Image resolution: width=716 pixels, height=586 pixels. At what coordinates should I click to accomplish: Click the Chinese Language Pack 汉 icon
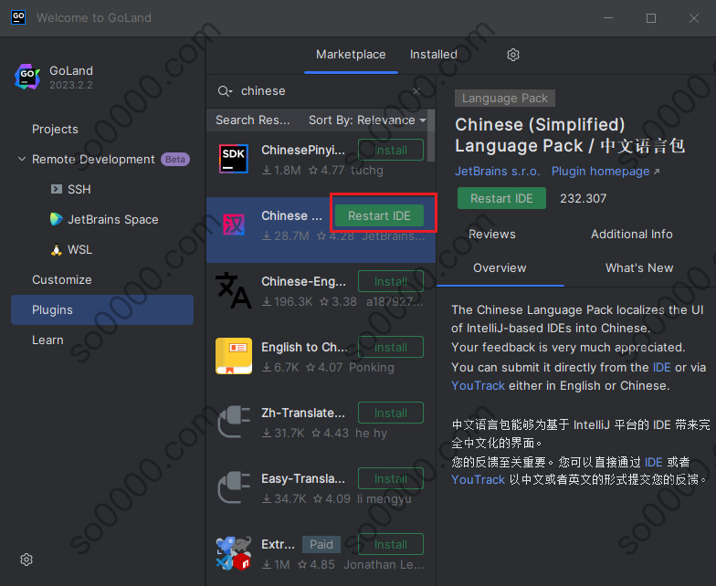click(x=234, y=225)
